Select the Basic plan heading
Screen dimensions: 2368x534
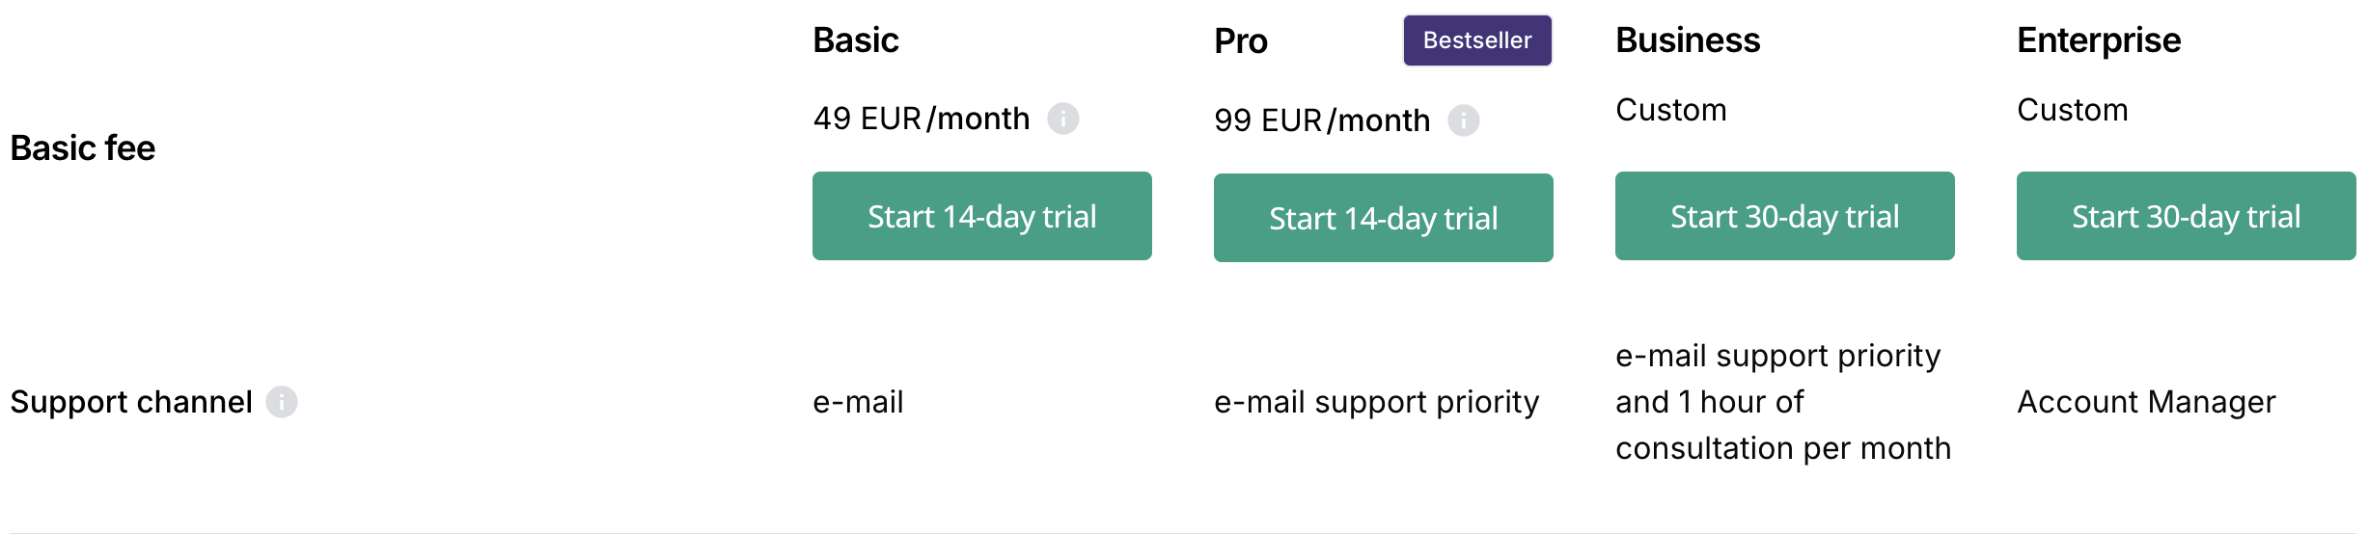856,40
